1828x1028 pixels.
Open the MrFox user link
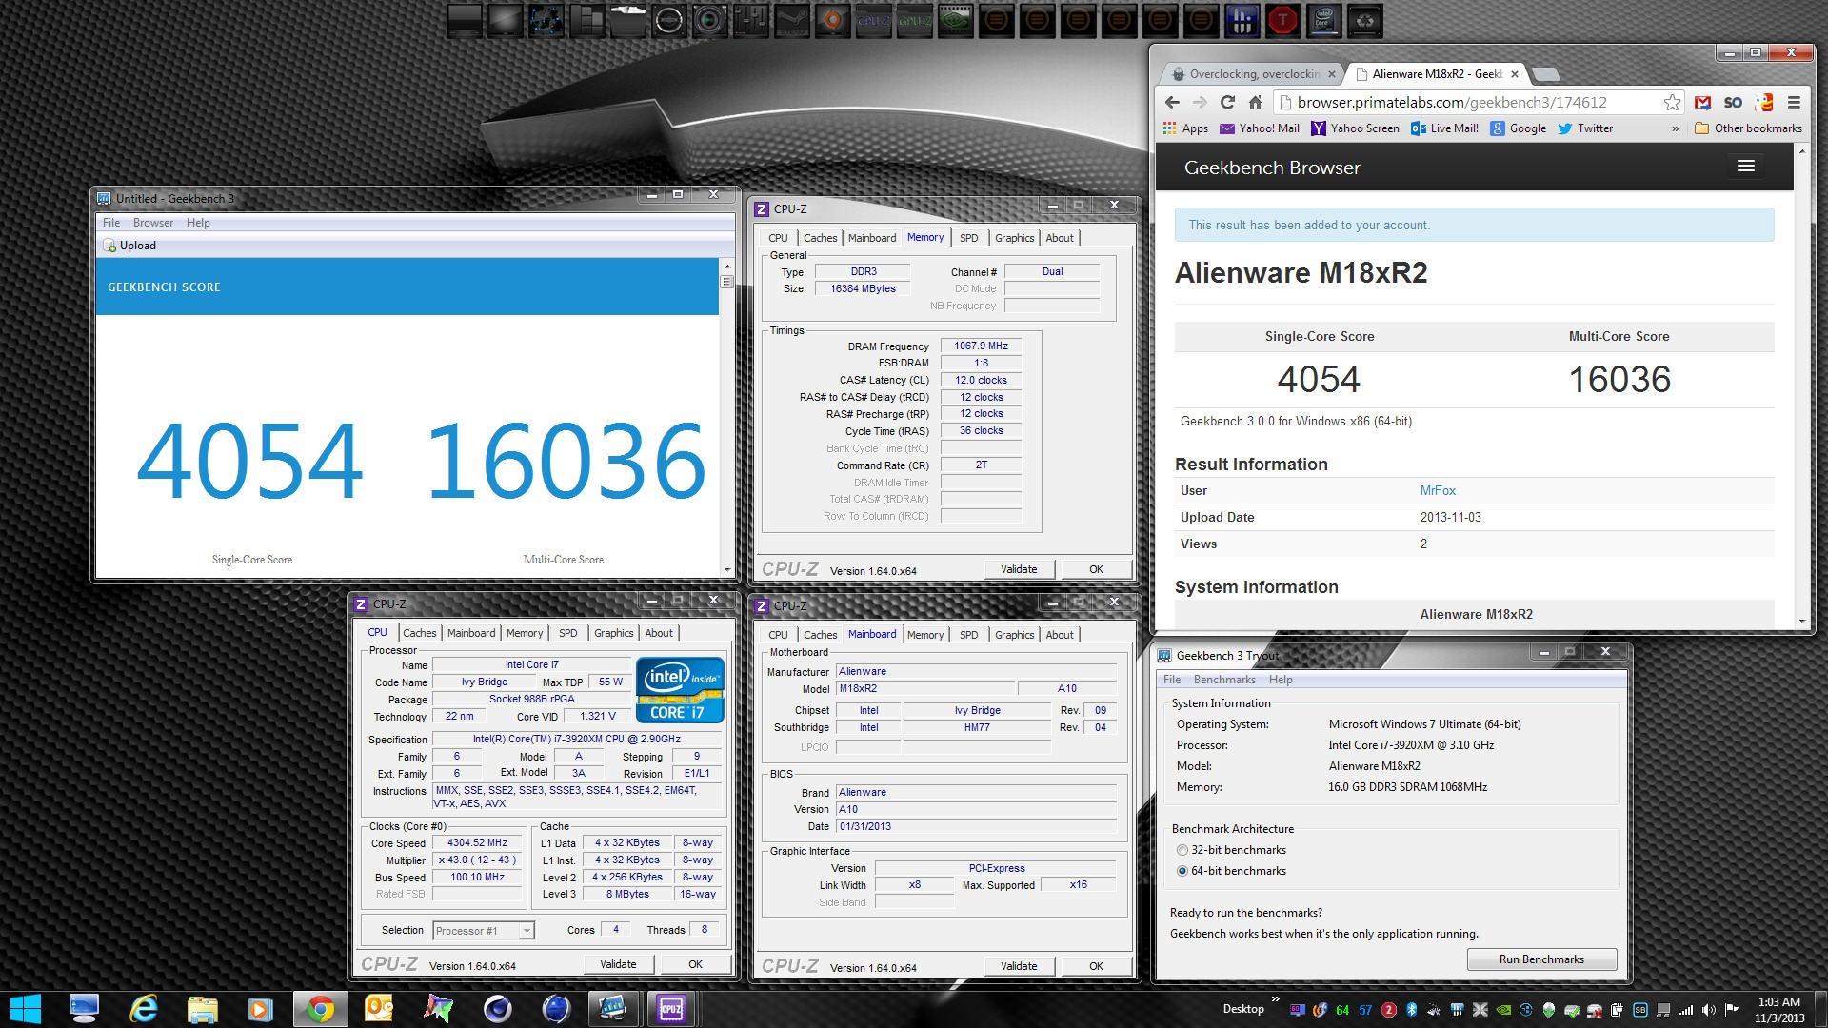coord(1438,491)
